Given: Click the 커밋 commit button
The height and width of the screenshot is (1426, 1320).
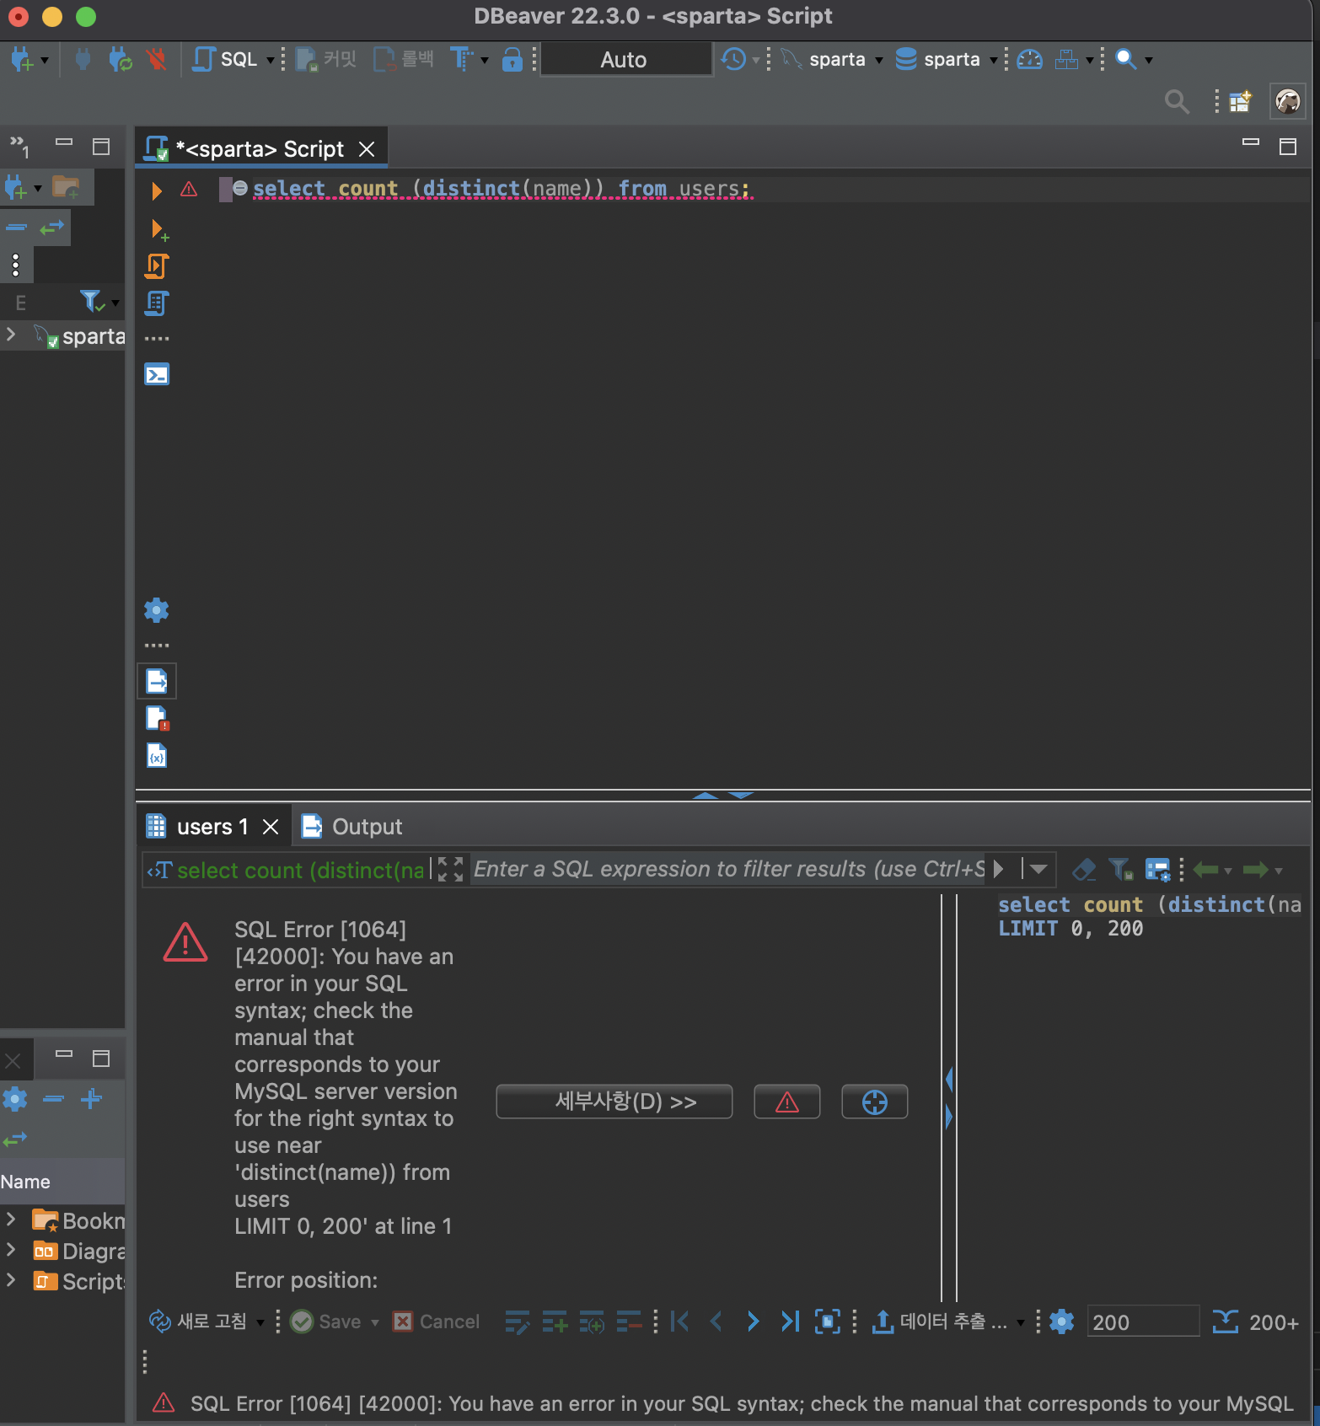Looking at the screenshot, I should click(327, 60).
